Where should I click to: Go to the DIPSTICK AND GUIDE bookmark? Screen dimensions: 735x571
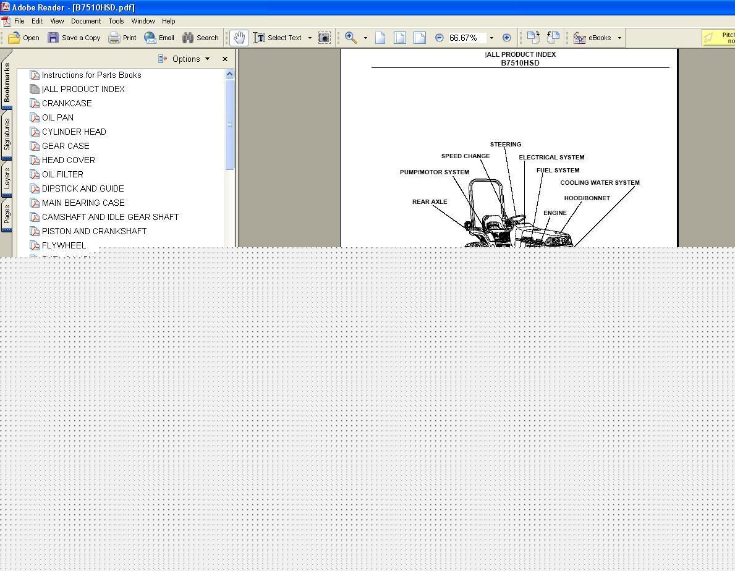[83, 188]
